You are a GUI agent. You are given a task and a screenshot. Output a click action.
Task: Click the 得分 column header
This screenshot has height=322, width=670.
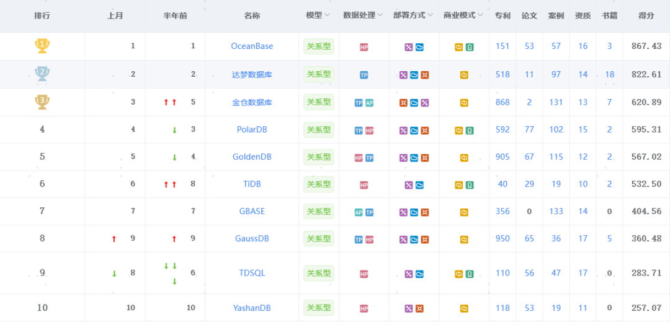coord(646,15)
